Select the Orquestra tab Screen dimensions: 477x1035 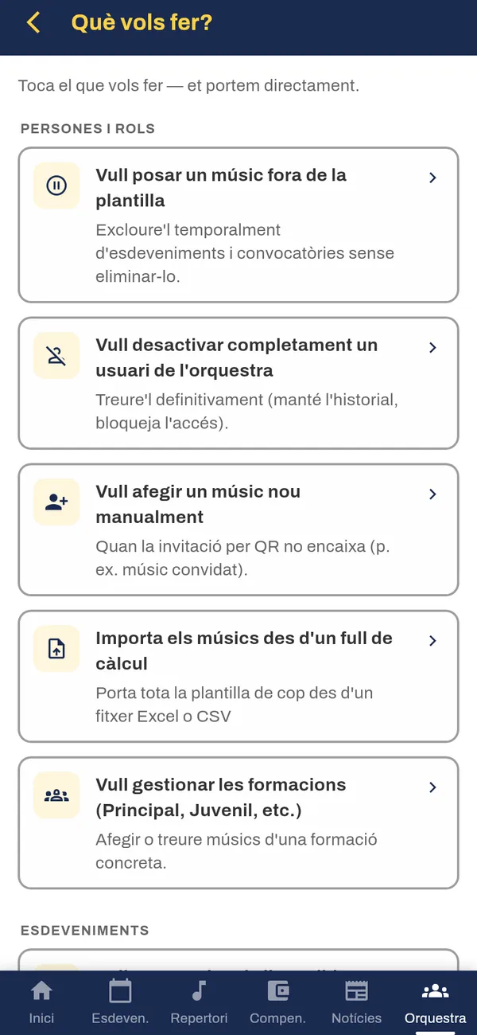click(x=435, y=1002)
